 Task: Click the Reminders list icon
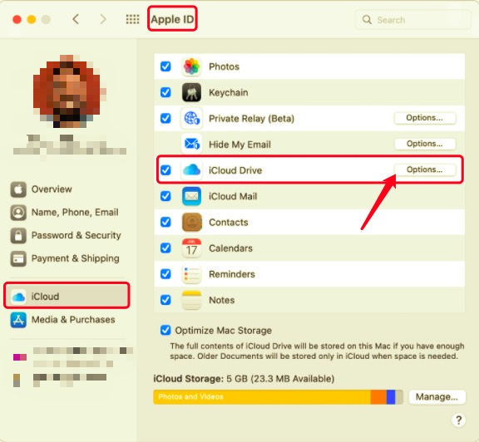click(x=191, y=274)
